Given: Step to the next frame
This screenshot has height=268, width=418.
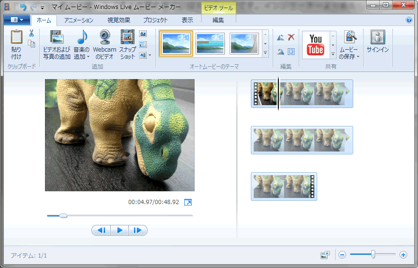Looking at the screenshot, I should (x=138, y=230).
